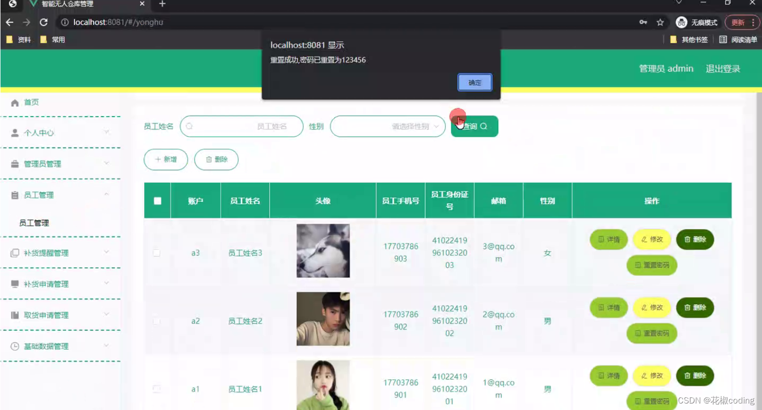Click the 员工姓名 search input field
Screen dimensions: 762x410
242,126
